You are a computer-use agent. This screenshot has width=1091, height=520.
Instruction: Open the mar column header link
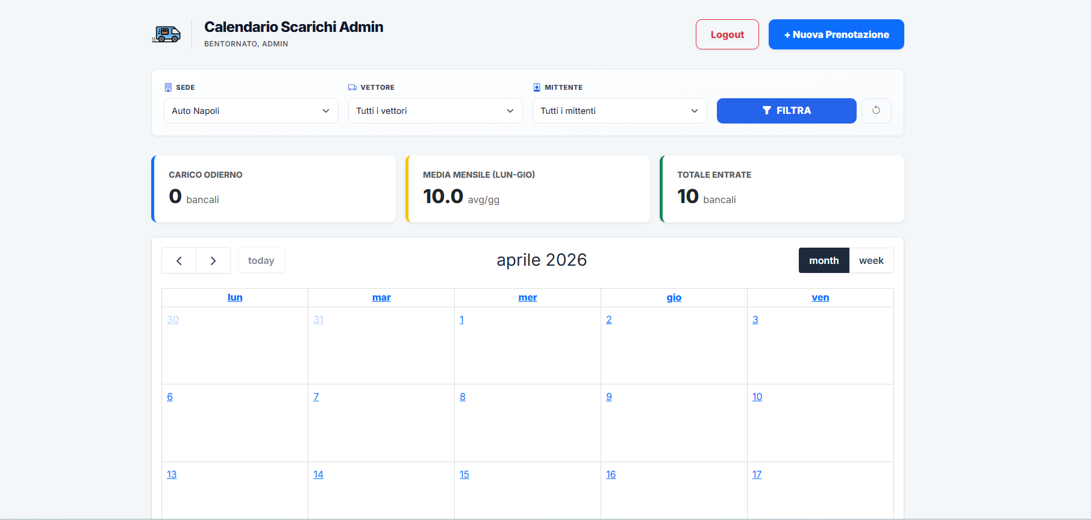click(x=381, y=298)
